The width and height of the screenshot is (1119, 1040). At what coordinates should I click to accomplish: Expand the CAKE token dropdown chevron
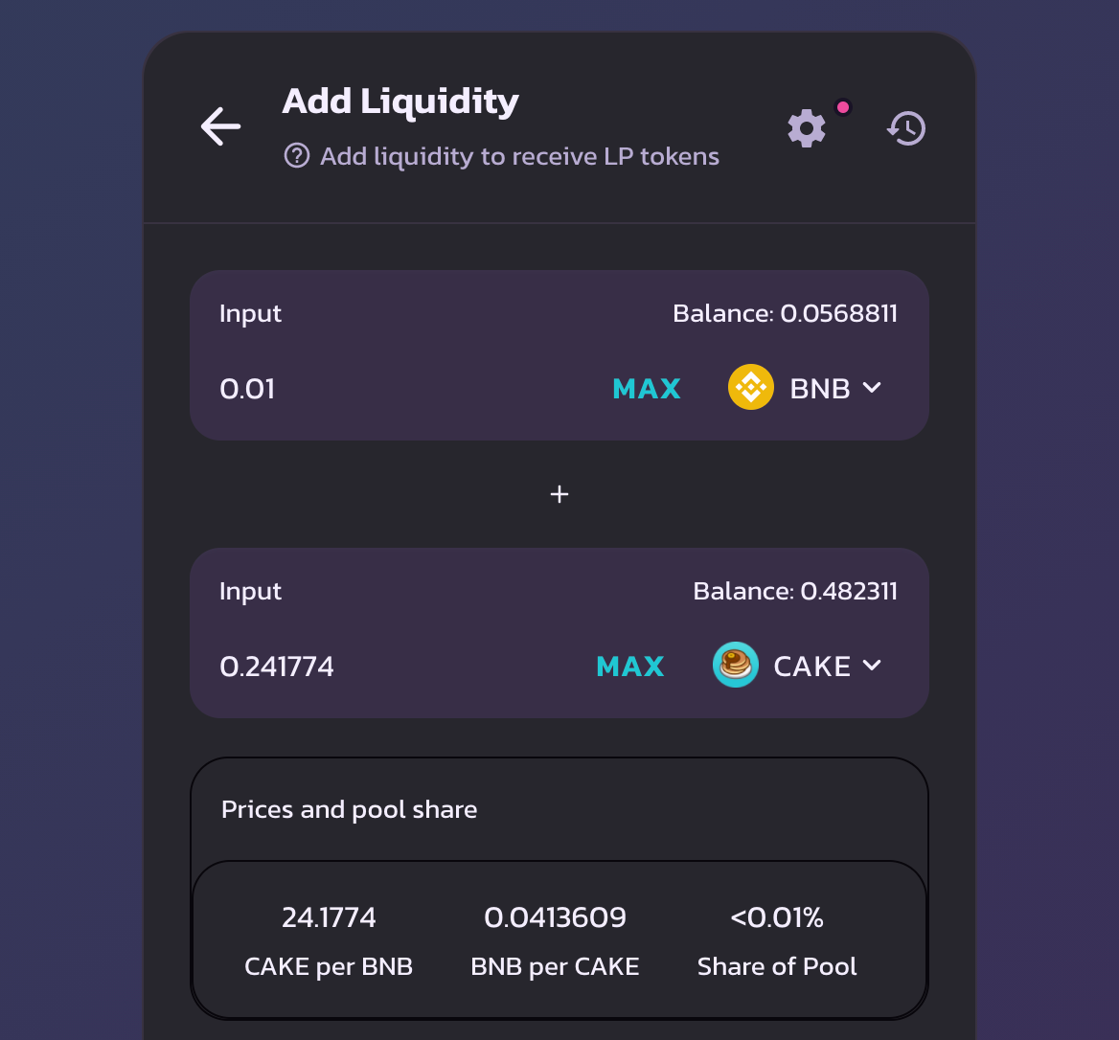872,665
